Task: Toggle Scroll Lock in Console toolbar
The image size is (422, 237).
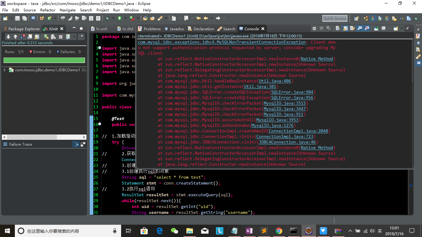Action: pyautogui.click(x=345, y=29)
